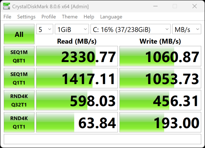Screen dimensions: 205x148
Task: Expand the test count dropdown showing 5
Action: (45, 29)
